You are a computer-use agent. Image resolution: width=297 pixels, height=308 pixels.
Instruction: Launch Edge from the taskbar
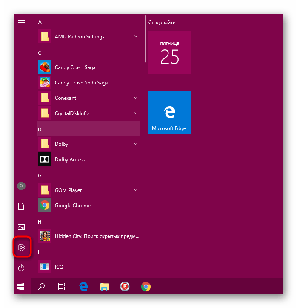click(x=83, y=287)
